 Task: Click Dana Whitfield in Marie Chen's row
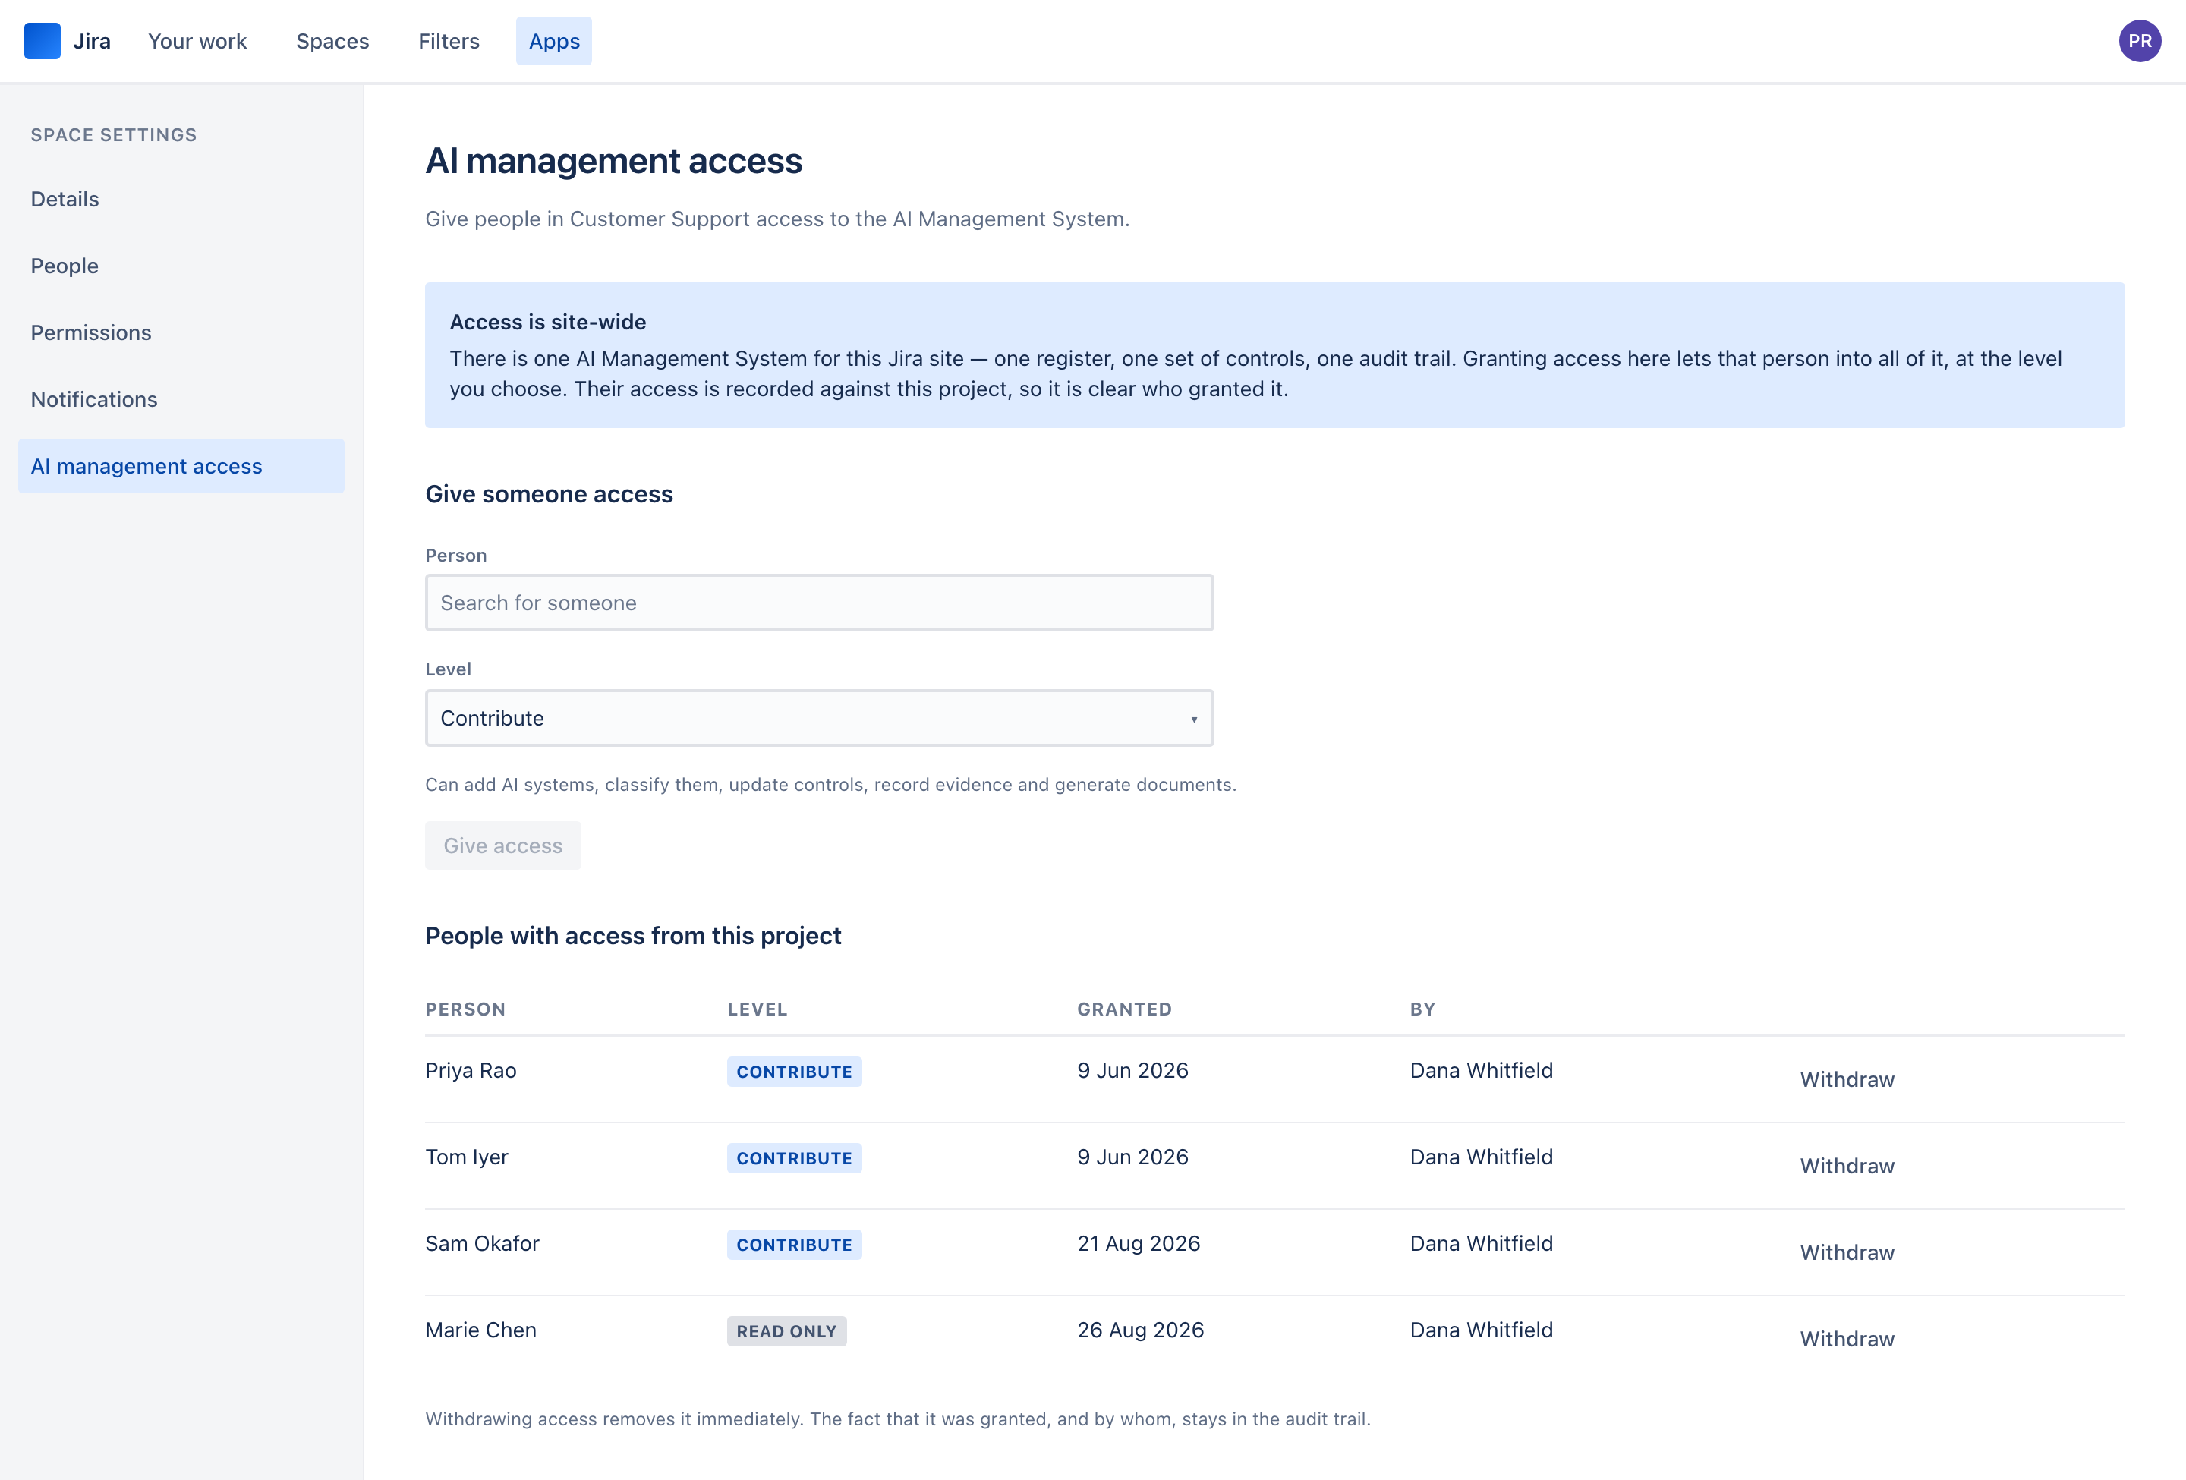pos(1482,1330)
